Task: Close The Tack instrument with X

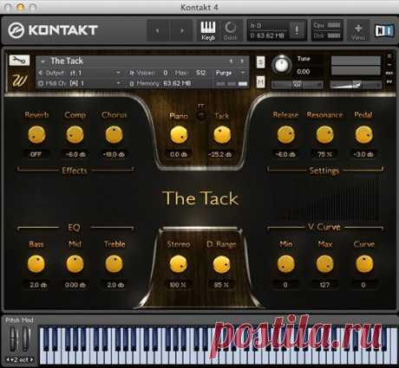Action: 389,56
